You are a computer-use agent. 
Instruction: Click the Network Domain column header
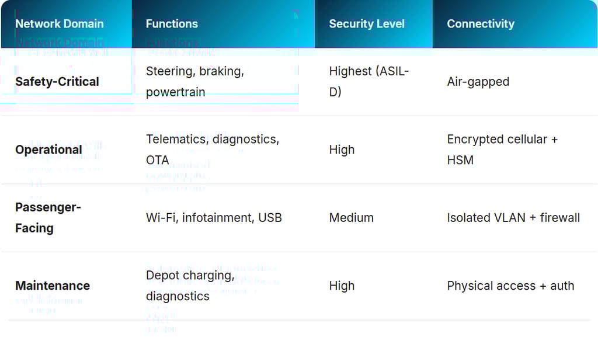point(59,24)
